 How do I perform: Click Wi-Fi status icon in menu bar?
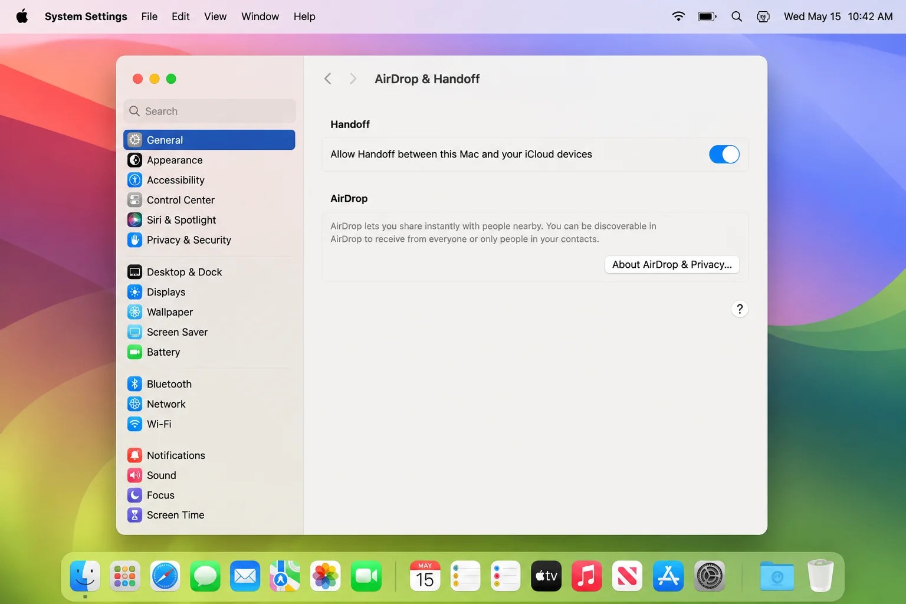pyautogui.click(x=678, y=17)
